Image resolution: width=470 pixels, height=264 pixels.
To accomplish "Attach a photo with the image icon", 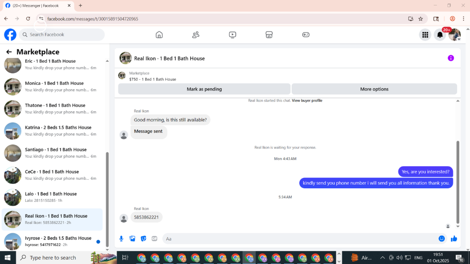I will coord(132,239).
